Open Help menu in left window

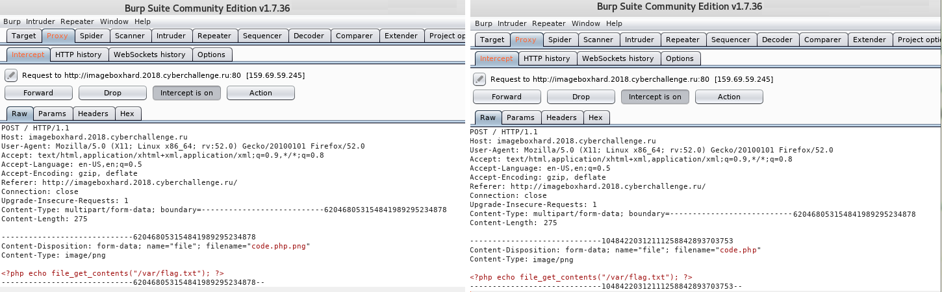[x=142, y=21]
